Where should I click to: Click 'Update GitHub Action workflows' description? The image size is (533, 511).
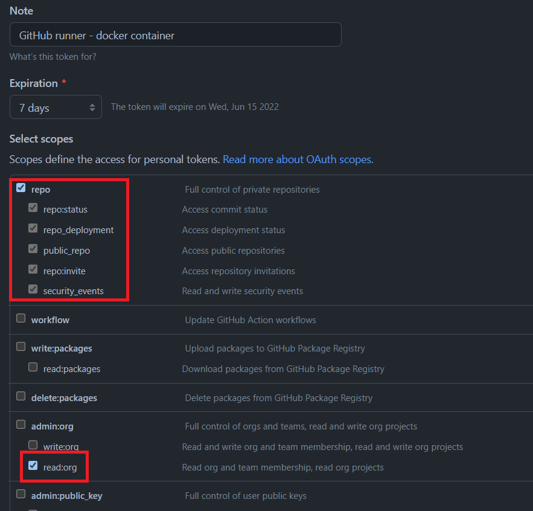coord(251,320)
